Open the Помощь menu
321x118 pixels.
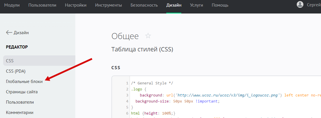coord(220,5)
